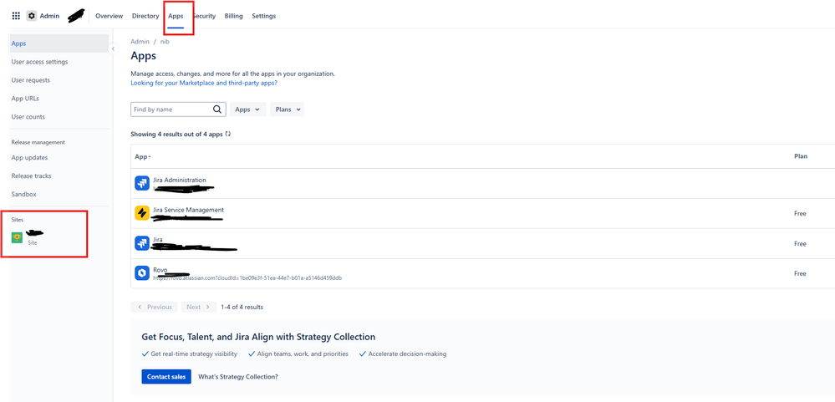Open the Marketplace and third-party apps link
Viewport: 835px width, 402px height.
click(x=204, y=83)
